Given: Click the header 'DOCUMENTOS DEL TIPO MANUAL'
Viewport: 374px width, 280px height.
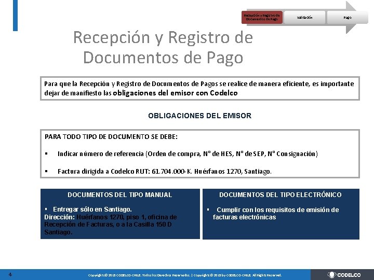Looking at the screenshot, I should [x=120, y=195].
